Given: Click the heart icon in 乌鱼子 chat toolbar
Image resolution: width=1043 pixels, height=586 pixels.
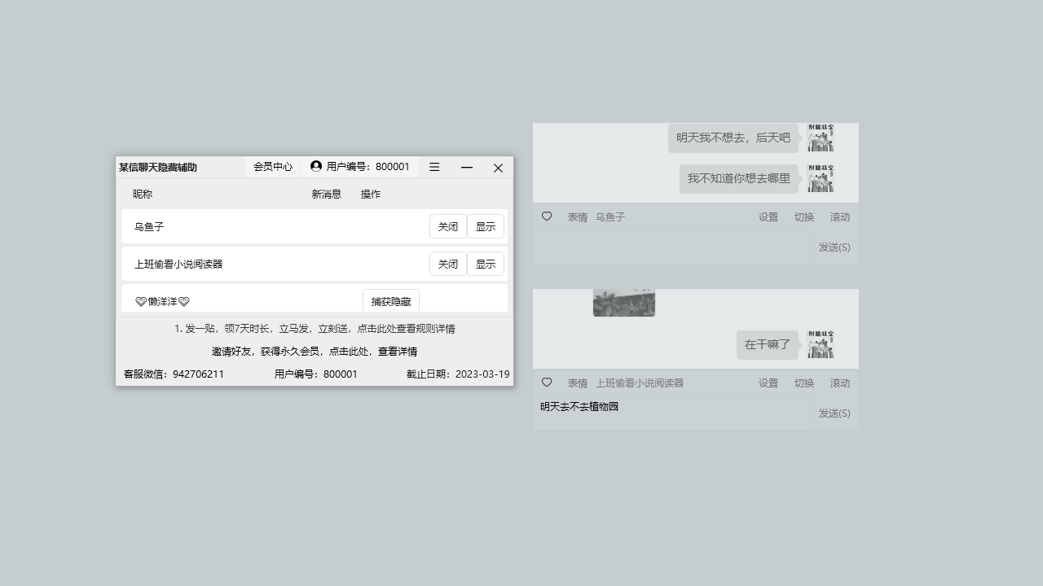Looking at the screenshot, I should tap(547, 216).
